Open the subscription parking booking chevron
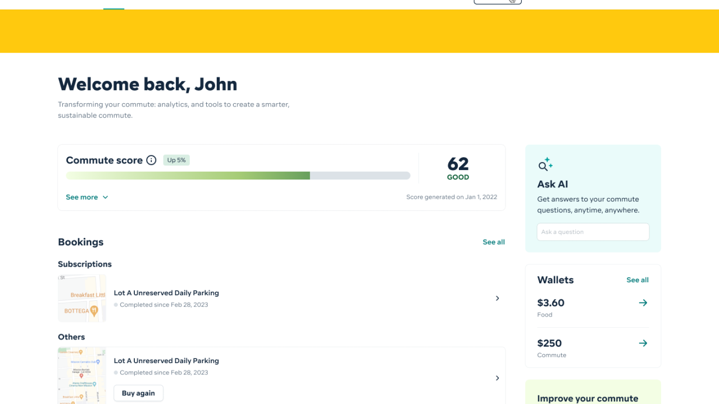719x404 pixels. (x=497, y=299)
